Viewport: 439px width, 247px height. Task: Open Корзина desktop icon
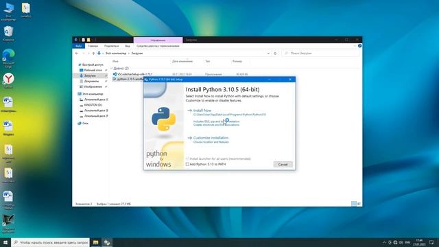(8, 33)
